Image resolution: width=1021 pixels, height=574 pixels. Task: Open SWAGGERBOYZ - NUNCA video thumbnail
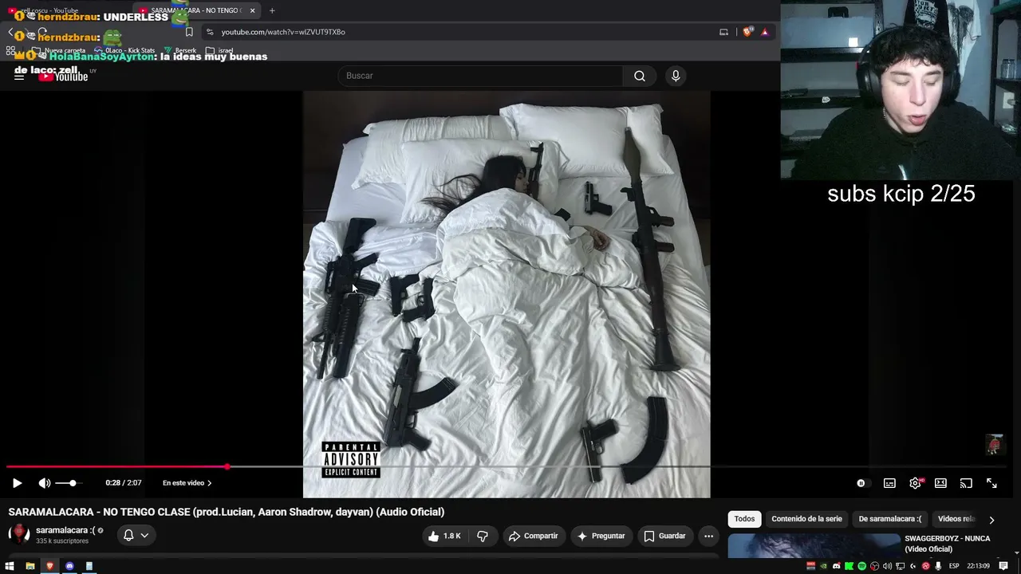[x=814, y=545]
